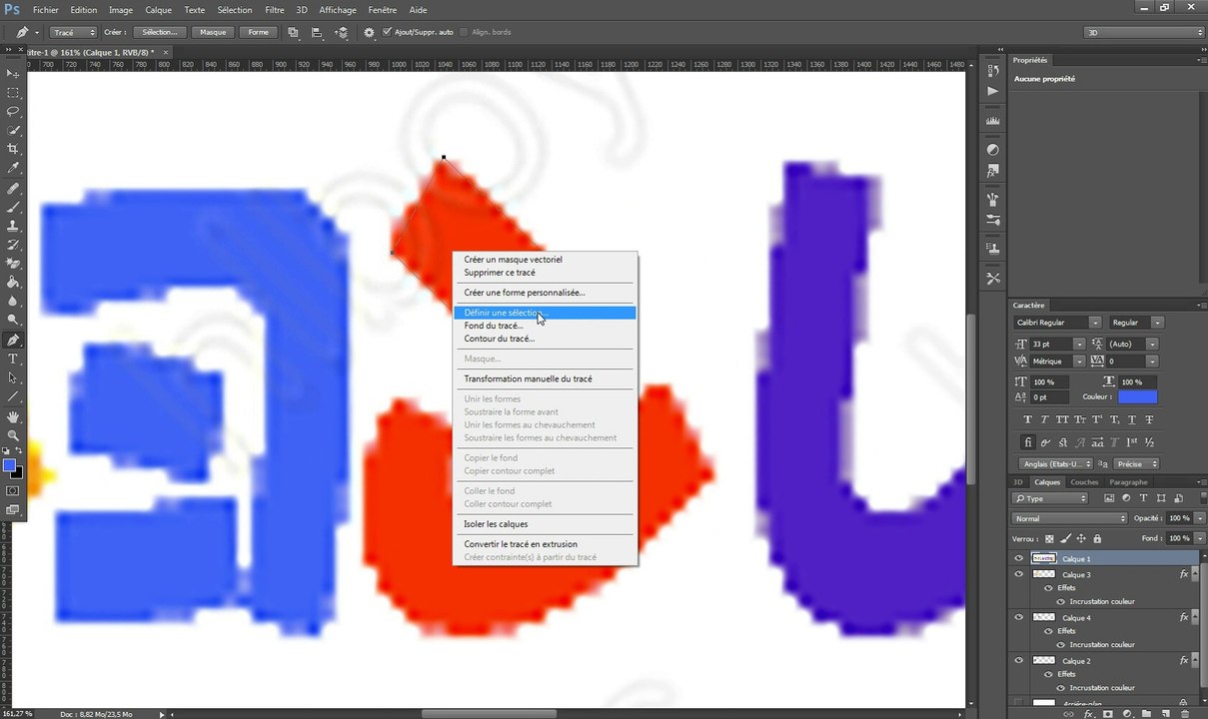Viewport: 1208px width, 719px height.
Task: Switch to the Couches tab
Action: coord(1084,482)
